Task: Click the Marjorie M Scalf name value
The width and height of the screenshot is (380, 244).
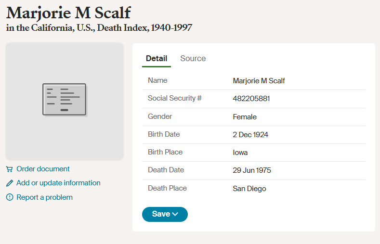Action: (x=259, y=81)
